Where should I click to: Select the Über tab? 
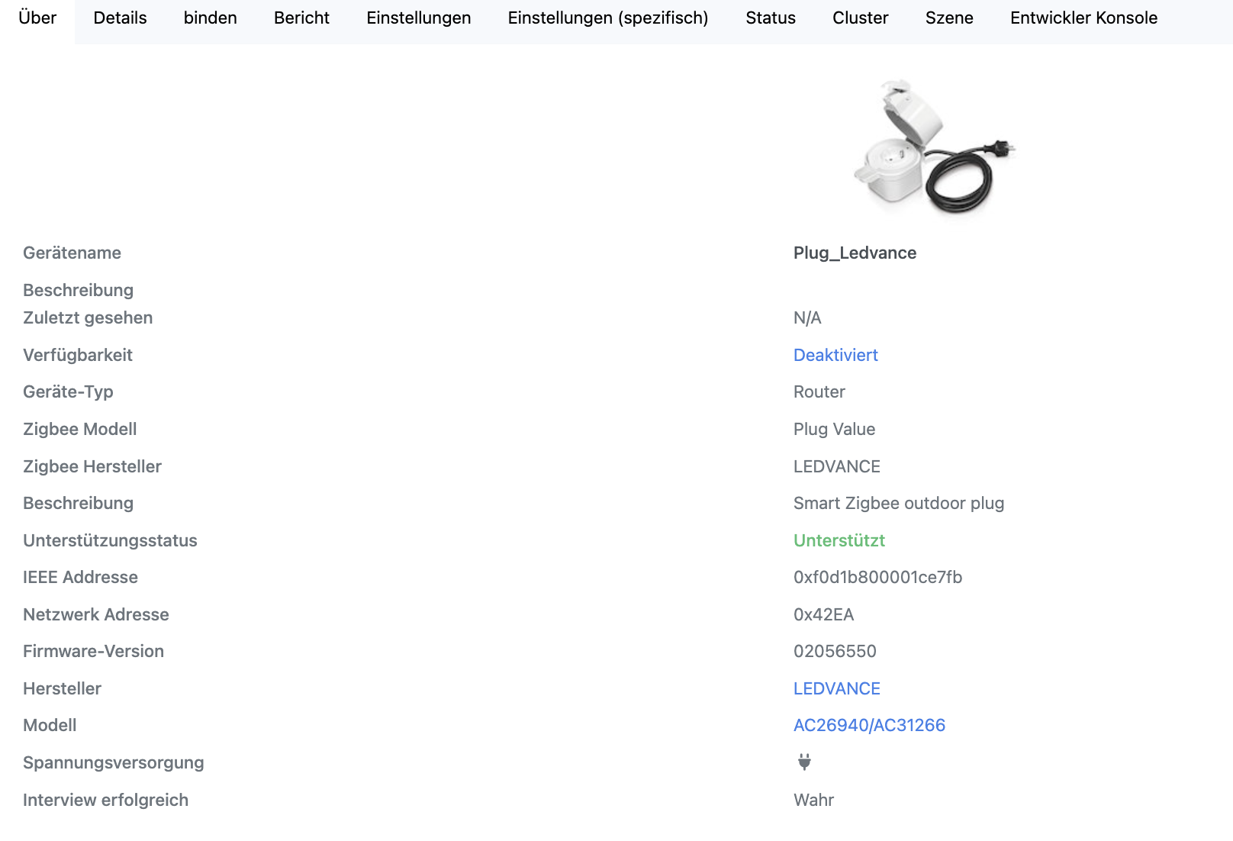[36, 18]
